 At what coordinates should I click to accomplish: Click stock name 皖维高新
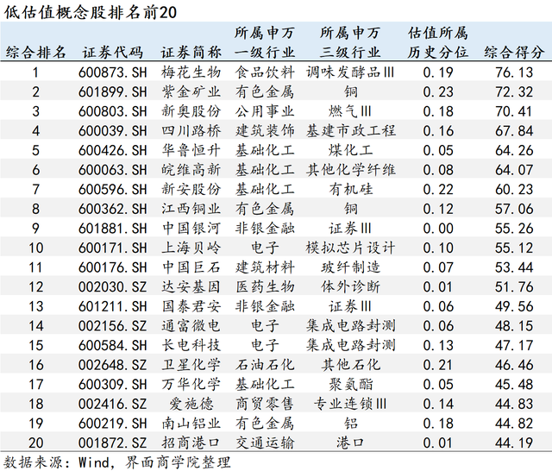(x=191, y=170)
